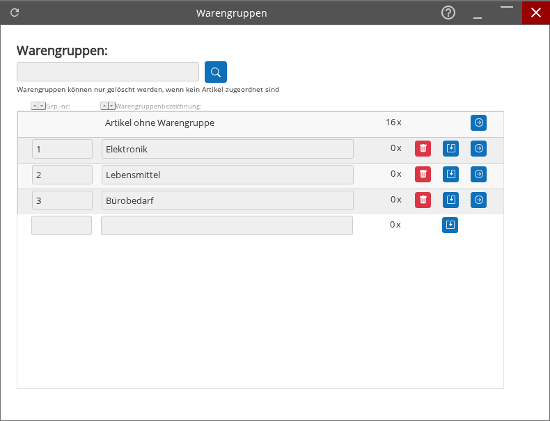Focus the Warengruppen search field
Screen dimensions: 550x421
108,72
